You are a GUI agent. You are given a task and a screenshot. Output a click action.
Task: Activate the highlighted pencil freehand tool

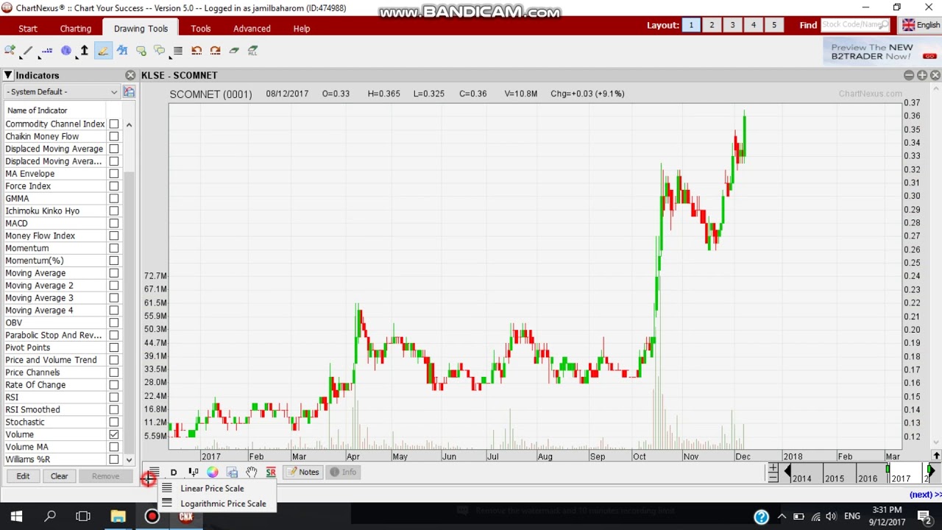[103, 51]
